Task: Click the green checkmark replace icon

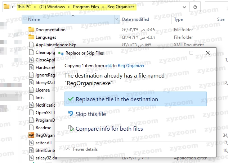Action: tap(71, 99)
